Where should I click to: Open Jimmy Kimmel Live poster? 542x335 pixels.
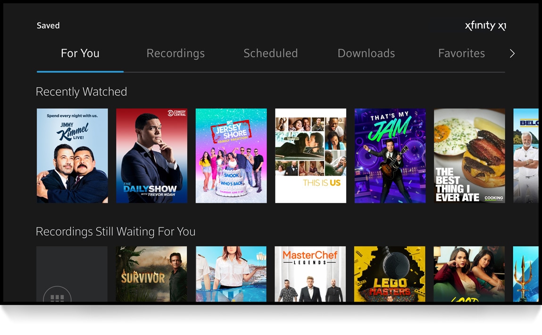(72, 156)
